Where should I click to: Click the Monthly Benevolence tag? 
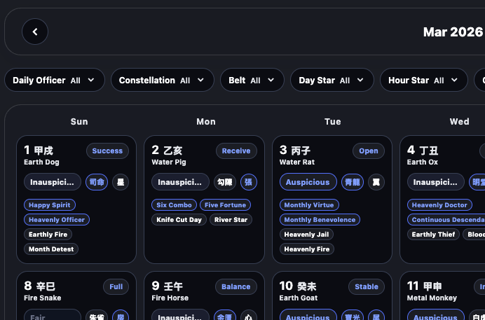[x=320, y=220]
